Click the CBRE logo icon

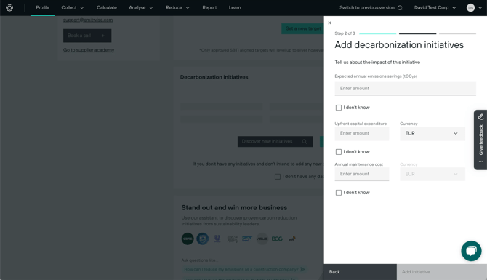(x=188, y=239)
